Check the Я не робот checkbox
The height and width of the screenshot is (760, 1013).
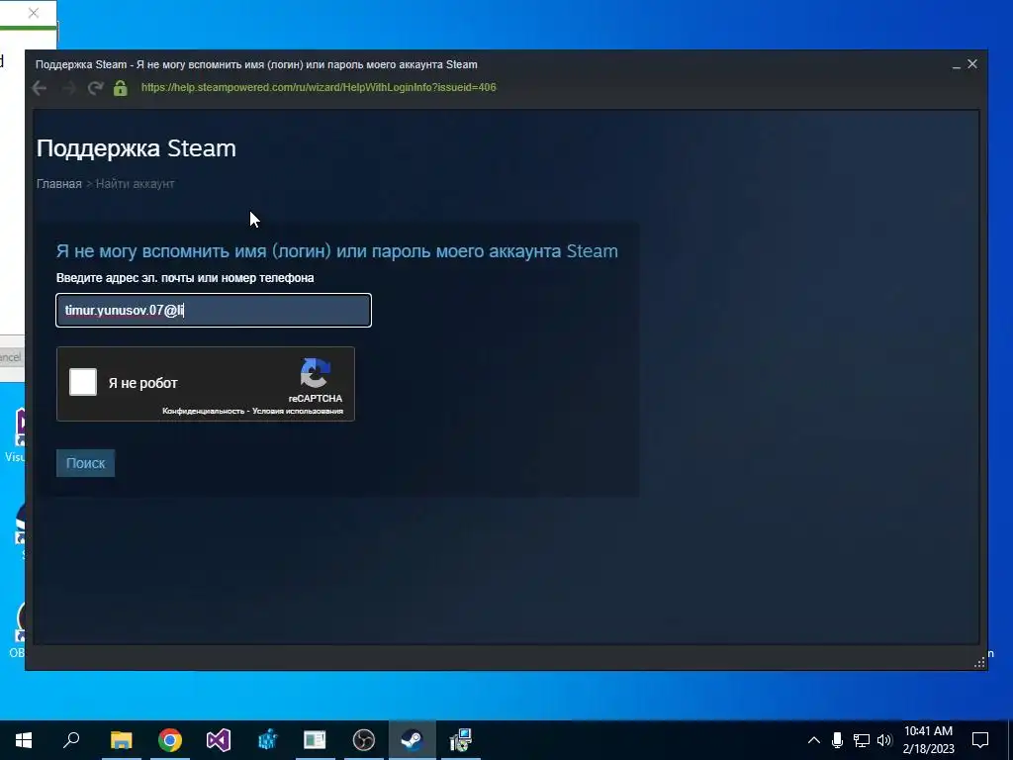coord(83,382)
